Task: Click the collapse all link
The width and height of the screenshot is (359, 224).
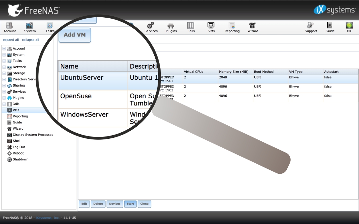Action: [x=30, y=40]
